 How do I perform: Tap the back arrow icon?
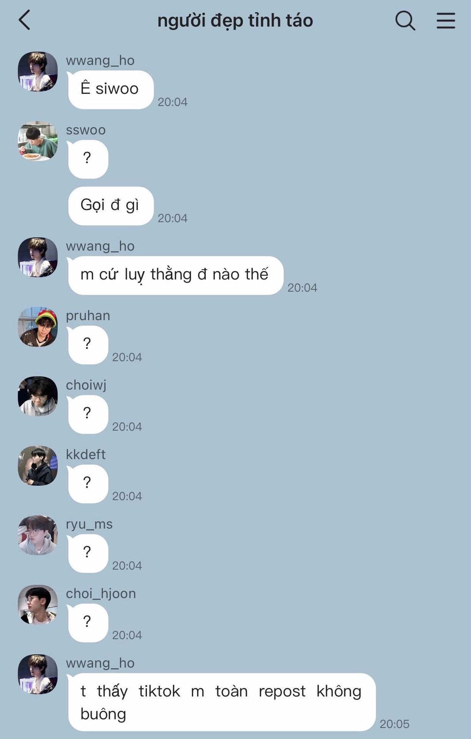(24, 20)
